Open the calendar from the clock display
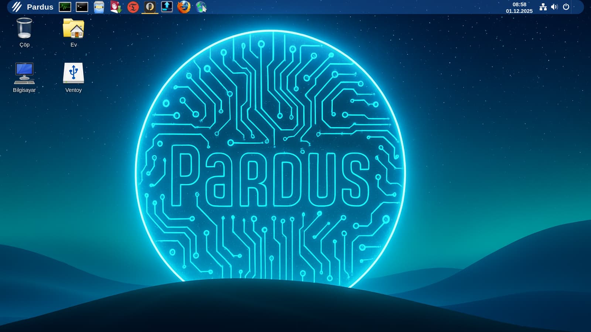Screen dimensions: 591x332 pyautogui.click(x=519, y=7)
